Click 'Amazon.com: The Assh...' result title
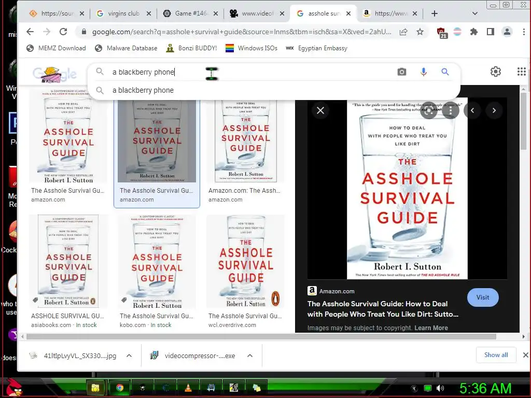The height and width of the screenshot is (398, 531). [x=244, y=191]
